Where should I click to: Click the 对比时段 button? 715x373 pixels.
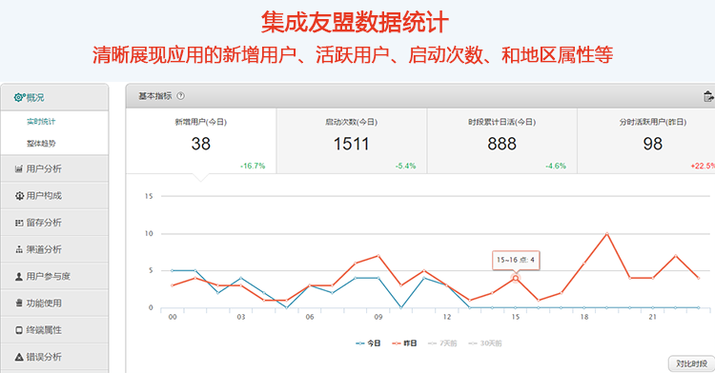click(691, 363)
